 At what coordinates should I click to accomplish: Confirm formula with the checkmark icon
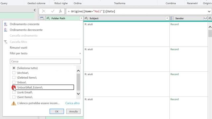point(53,11)
